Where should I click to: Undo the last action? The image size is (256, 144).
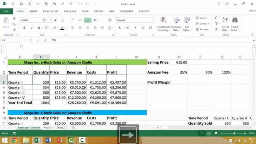[54, 4]
